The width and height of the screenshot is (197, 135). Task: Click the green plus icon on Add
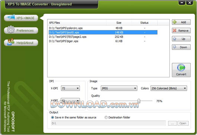click(x=175, y=22)
